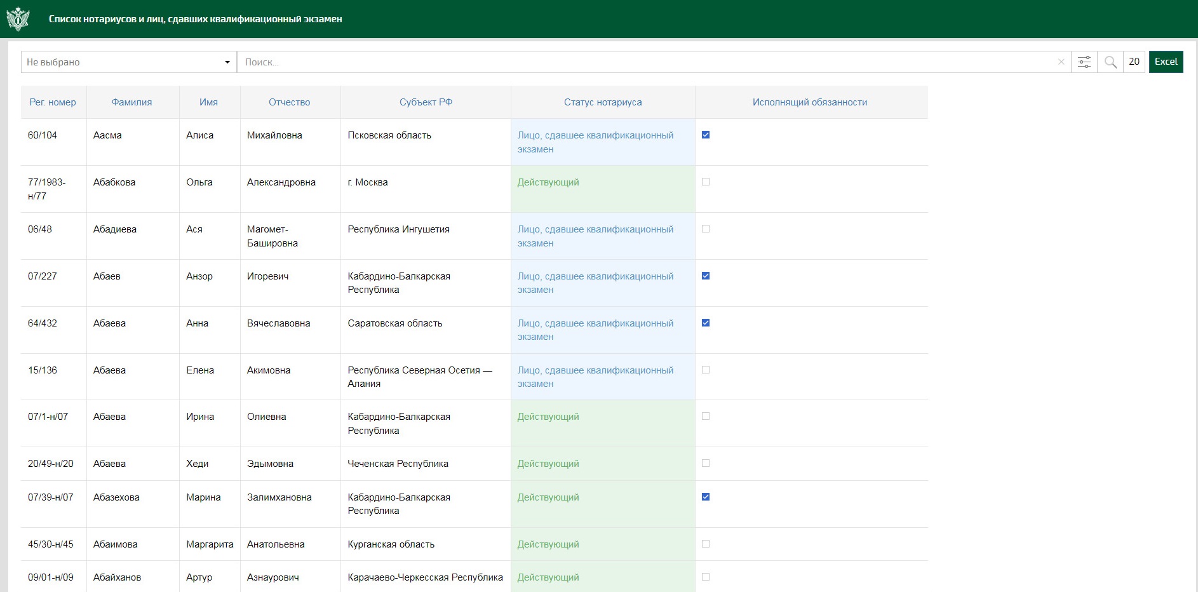Screen dimensions: 1198x592
Task: Click the Ministry of Justice emblem logo
Action: [18, 19]
